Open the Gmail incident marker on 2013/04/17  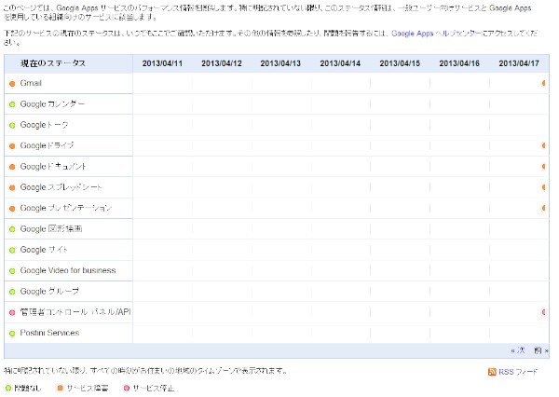(x=544, y=83)
